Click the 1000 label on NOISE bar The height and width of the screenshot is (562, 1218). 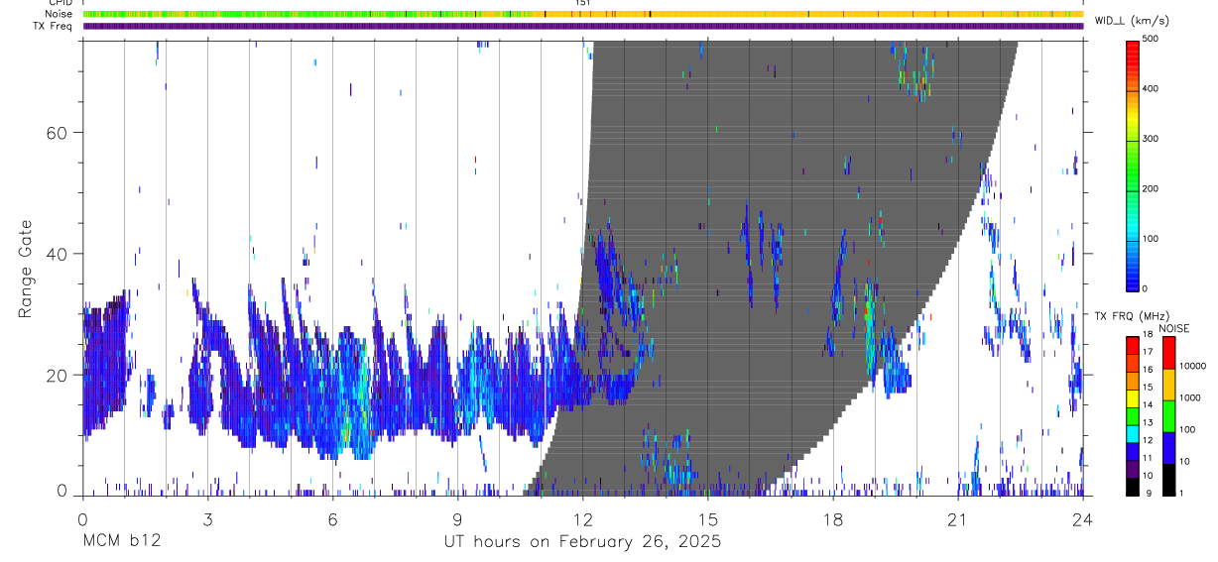tap(1189, 397)
